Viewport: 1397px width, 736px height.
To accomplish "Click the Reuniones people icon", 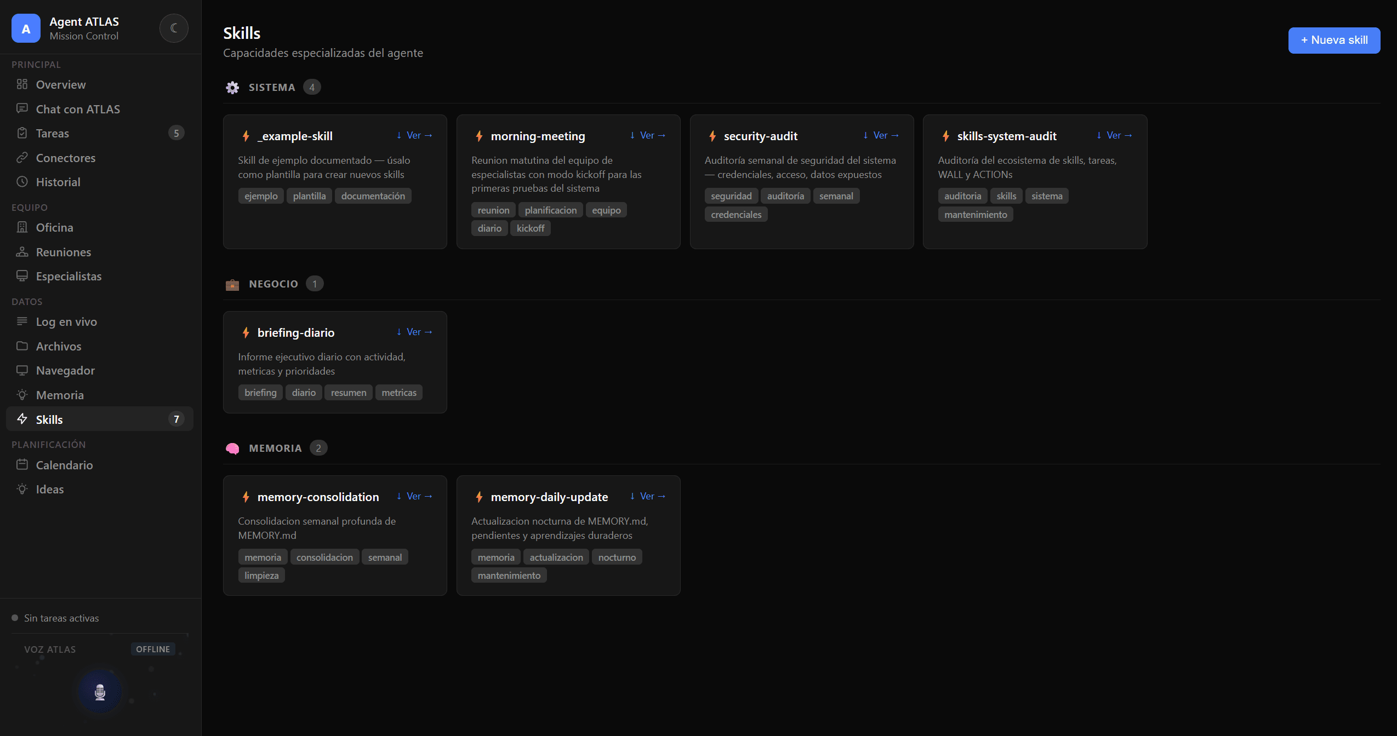I will (22, 252).
